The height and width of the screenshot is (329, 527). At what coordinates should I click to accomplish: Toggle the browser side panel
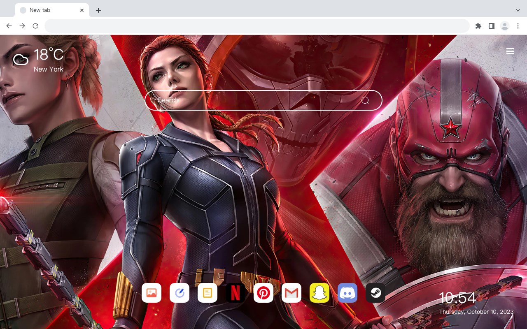tap(491, 26)
